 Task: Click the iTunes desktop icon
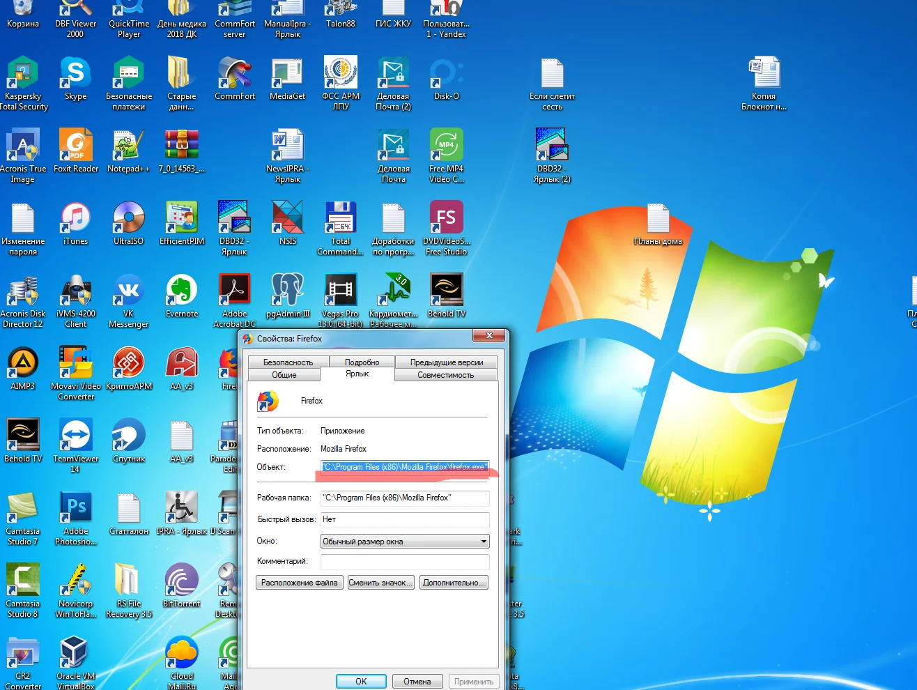(x=75, y=219)
